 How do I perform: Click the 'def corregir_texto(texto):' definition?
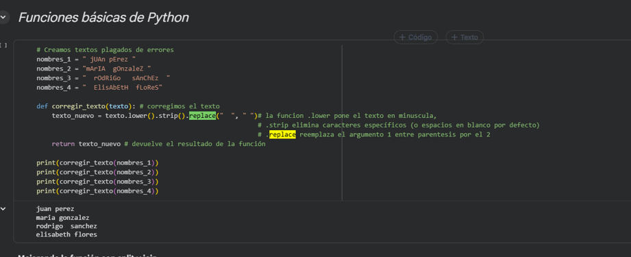tap(86, 106)
